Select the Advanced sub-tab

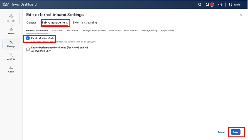click(57, 31)
